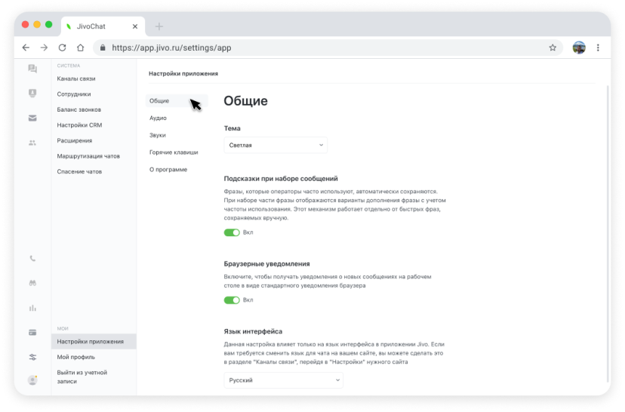Disable the Браузерные уведомления toggle

click(x=232, y=300)
